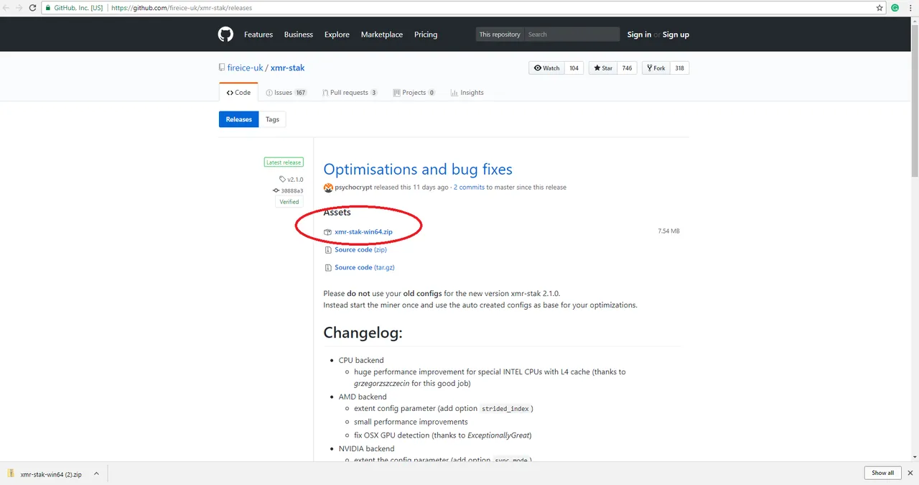This screenshot has height=485, width=919.
Task: Select the Releases button
Action: (239, 119)
